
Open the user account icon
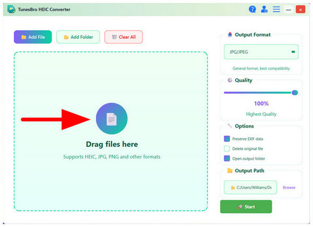pyautogui.click(x=264, y=9)
